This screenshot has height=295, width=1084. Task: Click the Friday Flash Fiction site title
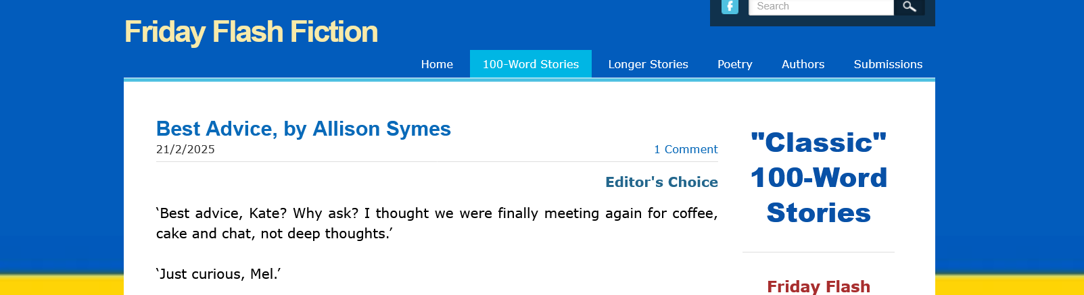(x=251, y=32)
